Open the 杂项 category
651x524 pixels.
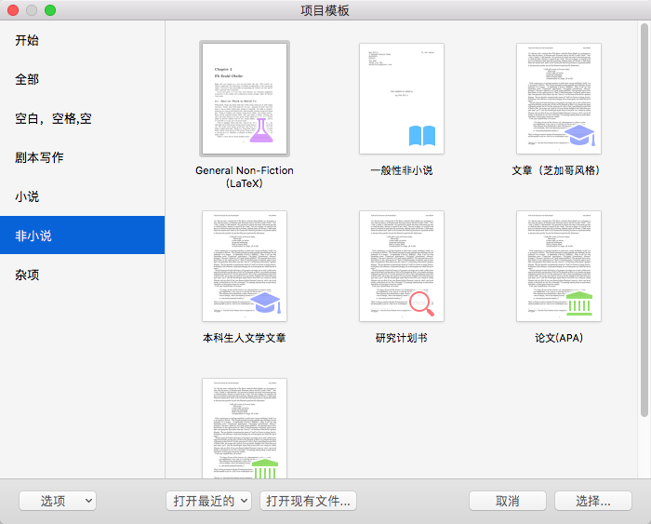pos(82,275)
